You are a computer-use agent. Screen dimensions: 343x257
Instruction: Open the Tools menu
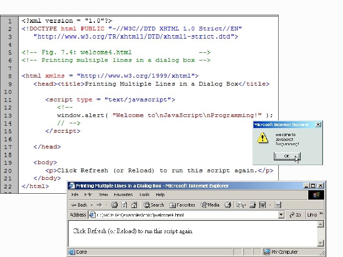tap(144, 195)
